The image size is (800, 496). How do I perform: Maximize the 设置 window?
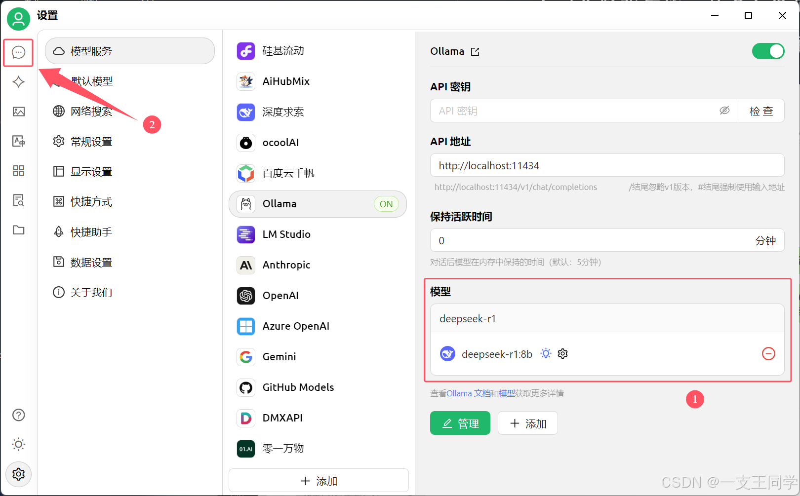coord(748,16)
